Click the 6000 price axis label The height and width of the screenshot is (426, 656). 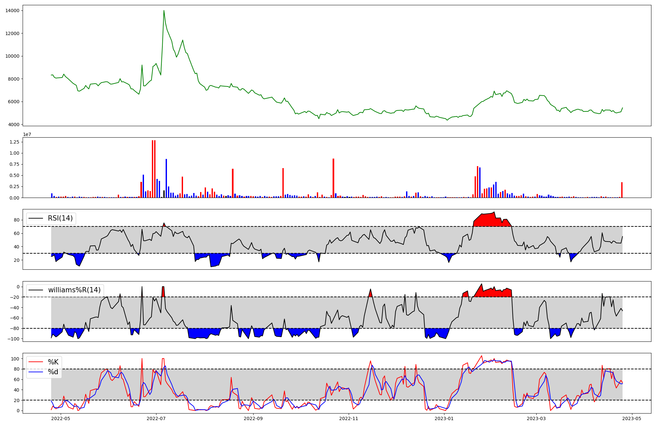[x=13, y=102]
